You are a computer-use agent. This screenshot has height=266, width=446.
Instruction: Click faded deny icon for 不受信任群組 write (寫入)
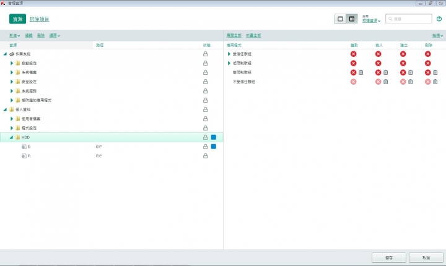point(378,82)
